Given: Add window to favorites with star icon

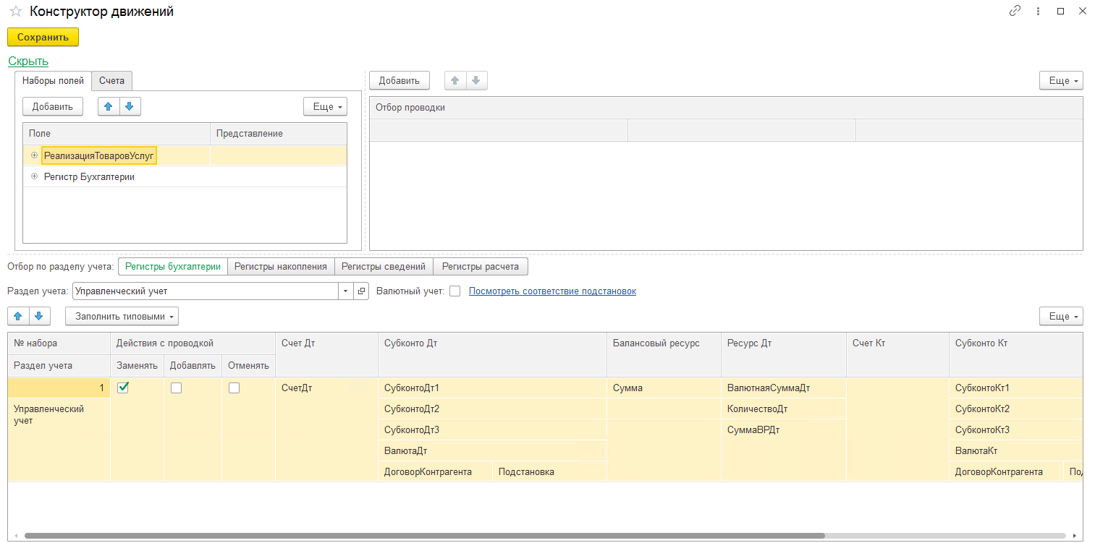Looking at the screenshot, I should tap(15, 12).
